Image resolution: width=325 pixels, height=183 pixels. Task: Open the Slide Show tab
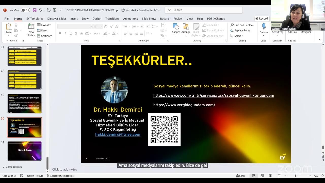pyautogui.click(x=149, y=19)
